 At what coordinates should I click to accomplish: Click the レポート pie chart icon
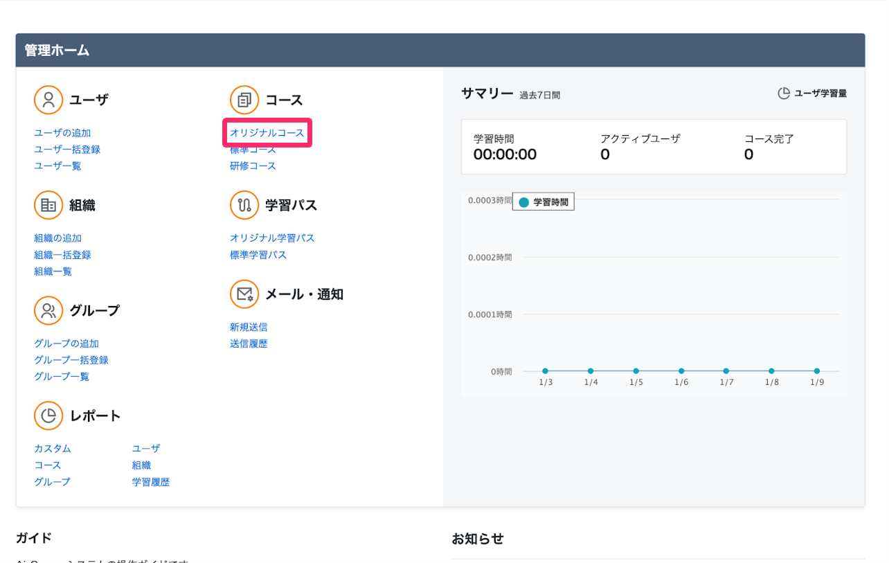(48, 415)
